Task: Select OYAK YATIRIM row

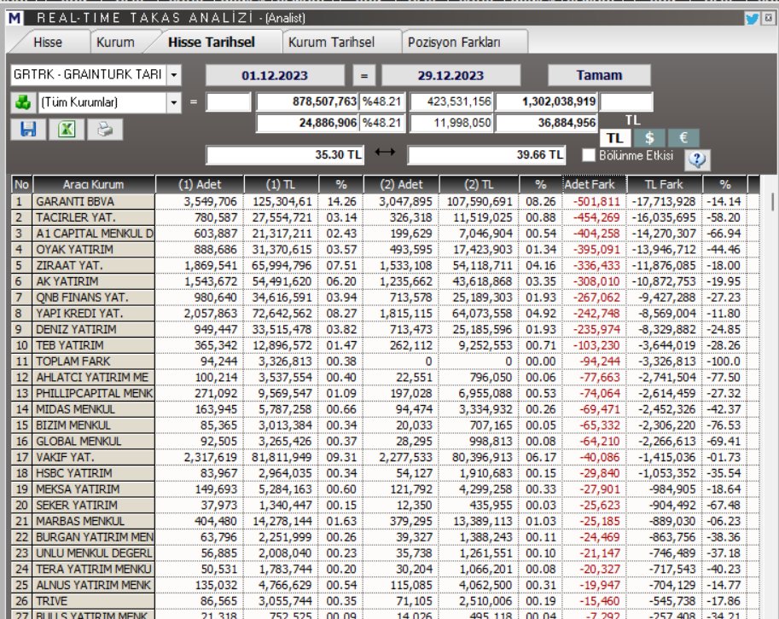Action: (385, 249)
